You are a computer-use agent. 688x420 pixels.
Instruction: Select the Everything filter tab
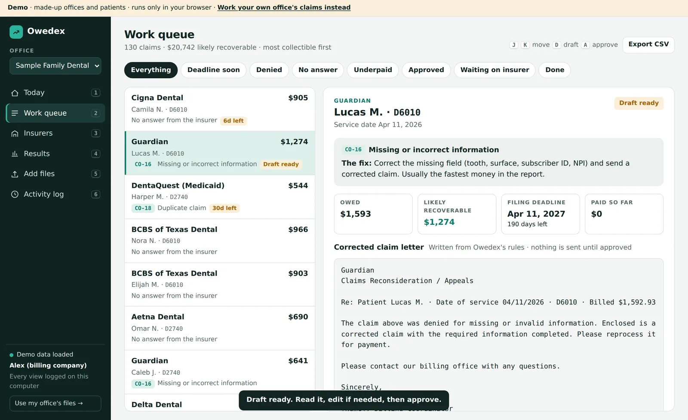pyautogui.click(x=151, y=70)
